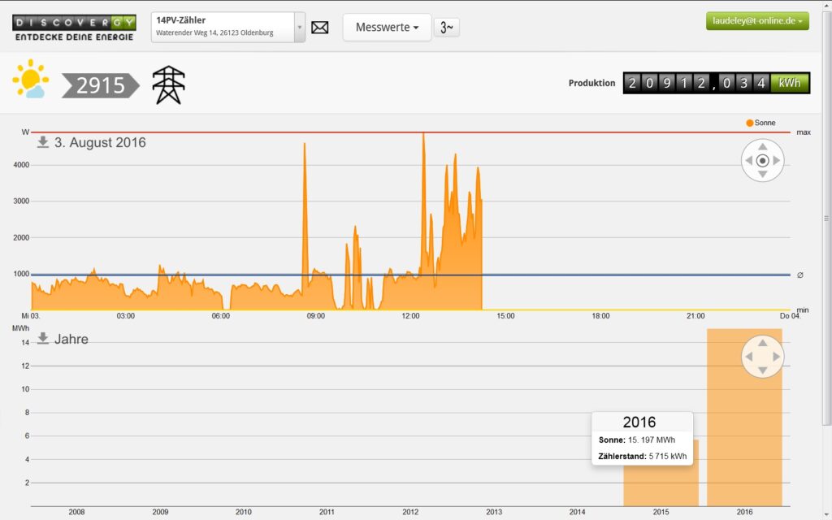Viewport: 832px width, 520px height.
Task: Open the laudeley@t-online.de account menu
Action: [756, 21]
